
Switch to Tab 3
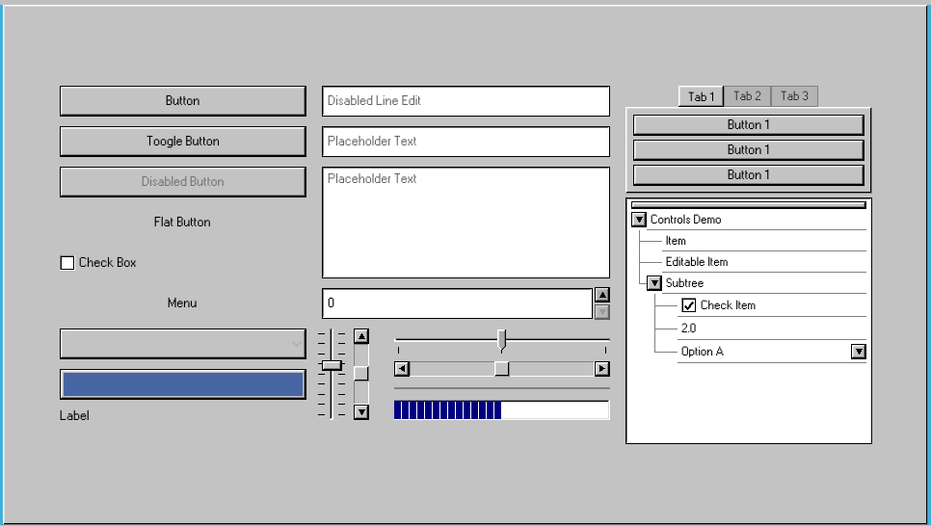[794, 96]
